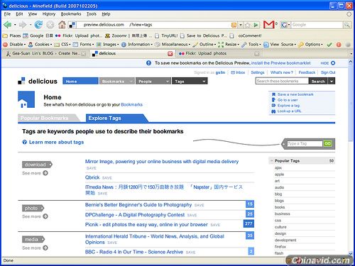Click the Home navigation button

(80, 81)
